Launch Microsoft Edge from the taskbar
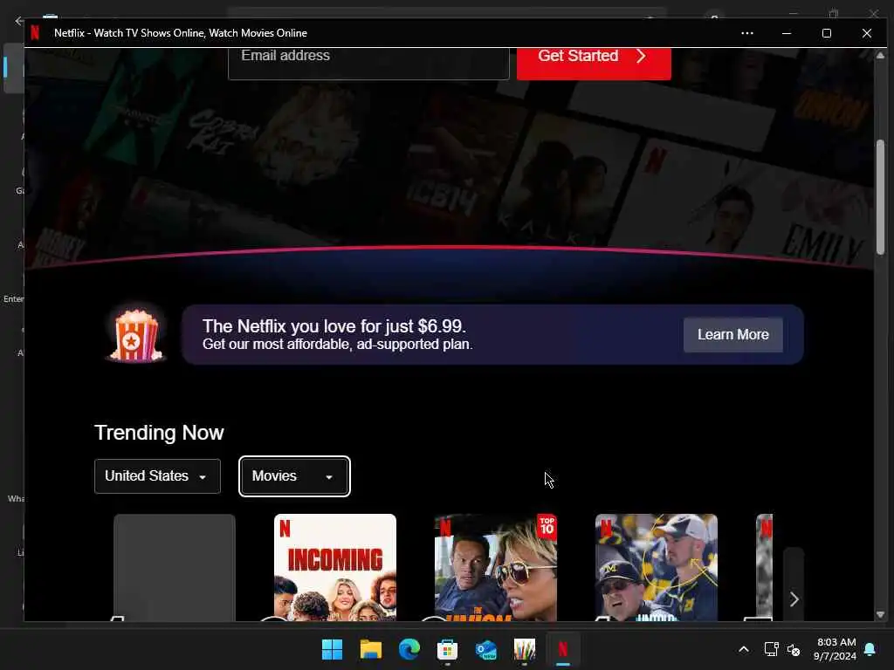The height and width of the screenshot is (670, 894). tap(409, 649)
